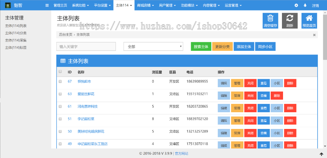The image size is (327, 158).
Task: Click the 同步小区 button
Action: coord(266,46)
